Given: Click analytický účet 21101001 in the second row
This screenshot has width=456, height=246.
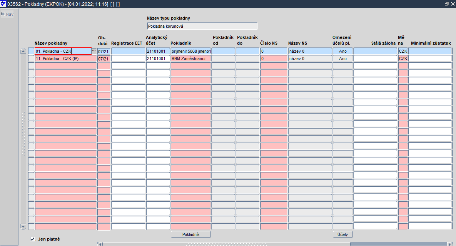Looking at the screenshot, I should [x=158, y=59].
